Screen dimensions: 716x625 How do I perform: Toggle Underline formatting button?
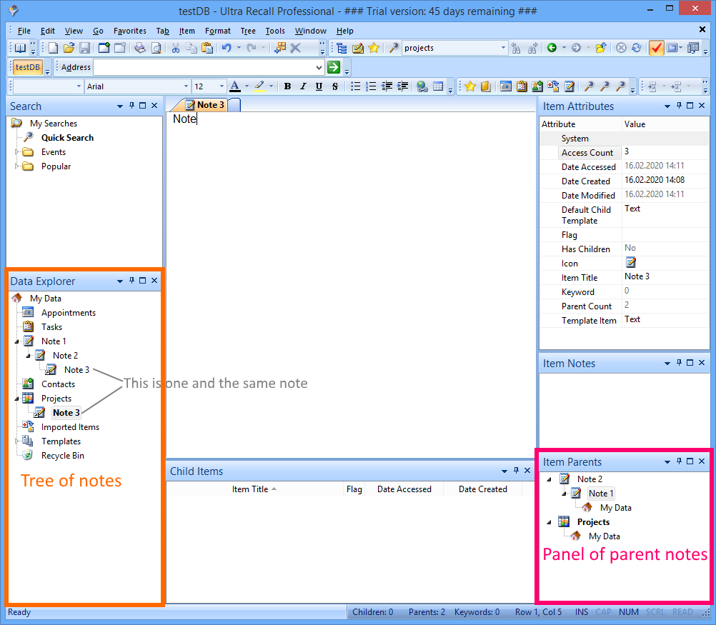coord(319,86)
